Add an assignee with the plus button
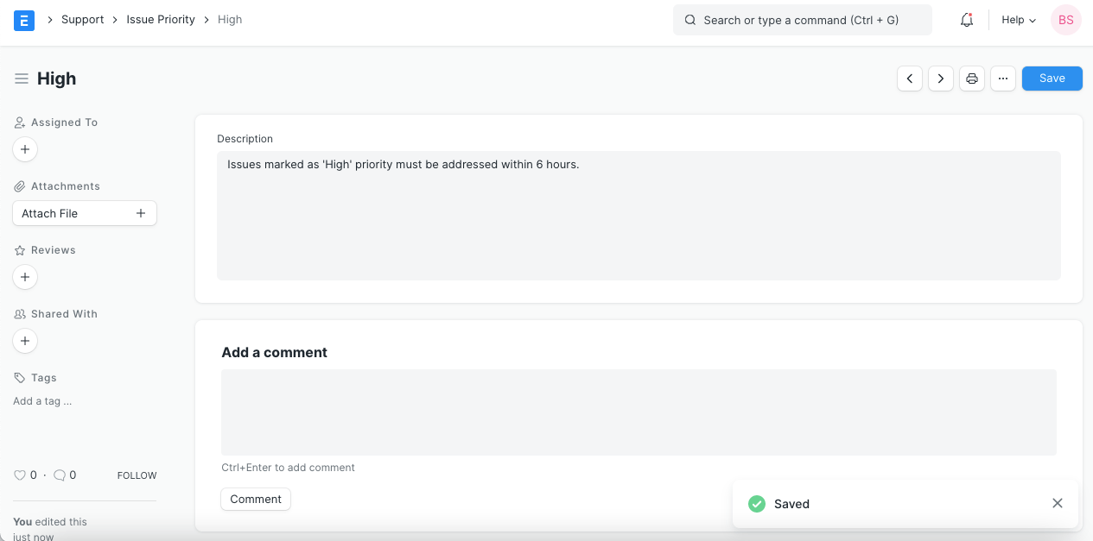 pyautogui.click(x=25, y=149)
